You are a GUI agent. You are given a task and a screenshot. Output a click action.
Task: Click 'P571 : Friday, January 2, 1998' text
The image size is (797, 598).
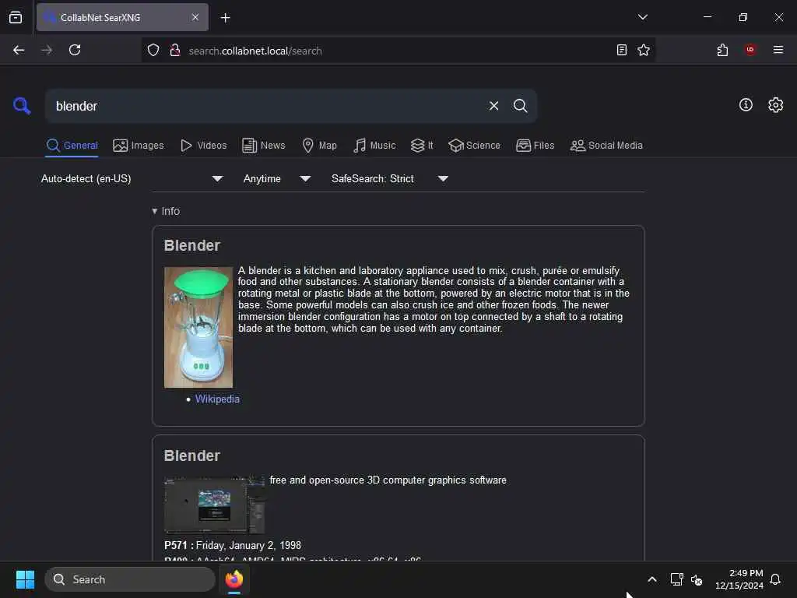click(x=233, y=545)
